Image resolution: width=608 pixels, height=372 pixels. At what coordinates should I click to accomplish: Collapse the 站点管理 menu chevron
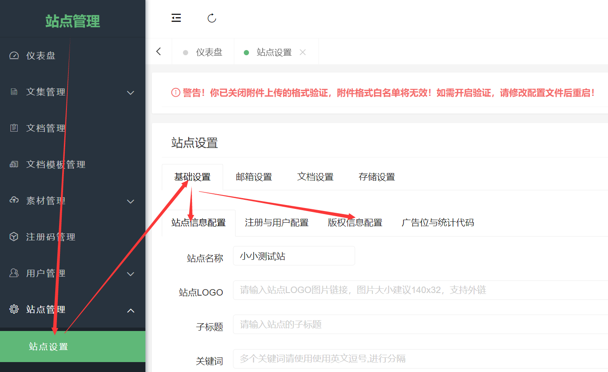click(130, 311)
